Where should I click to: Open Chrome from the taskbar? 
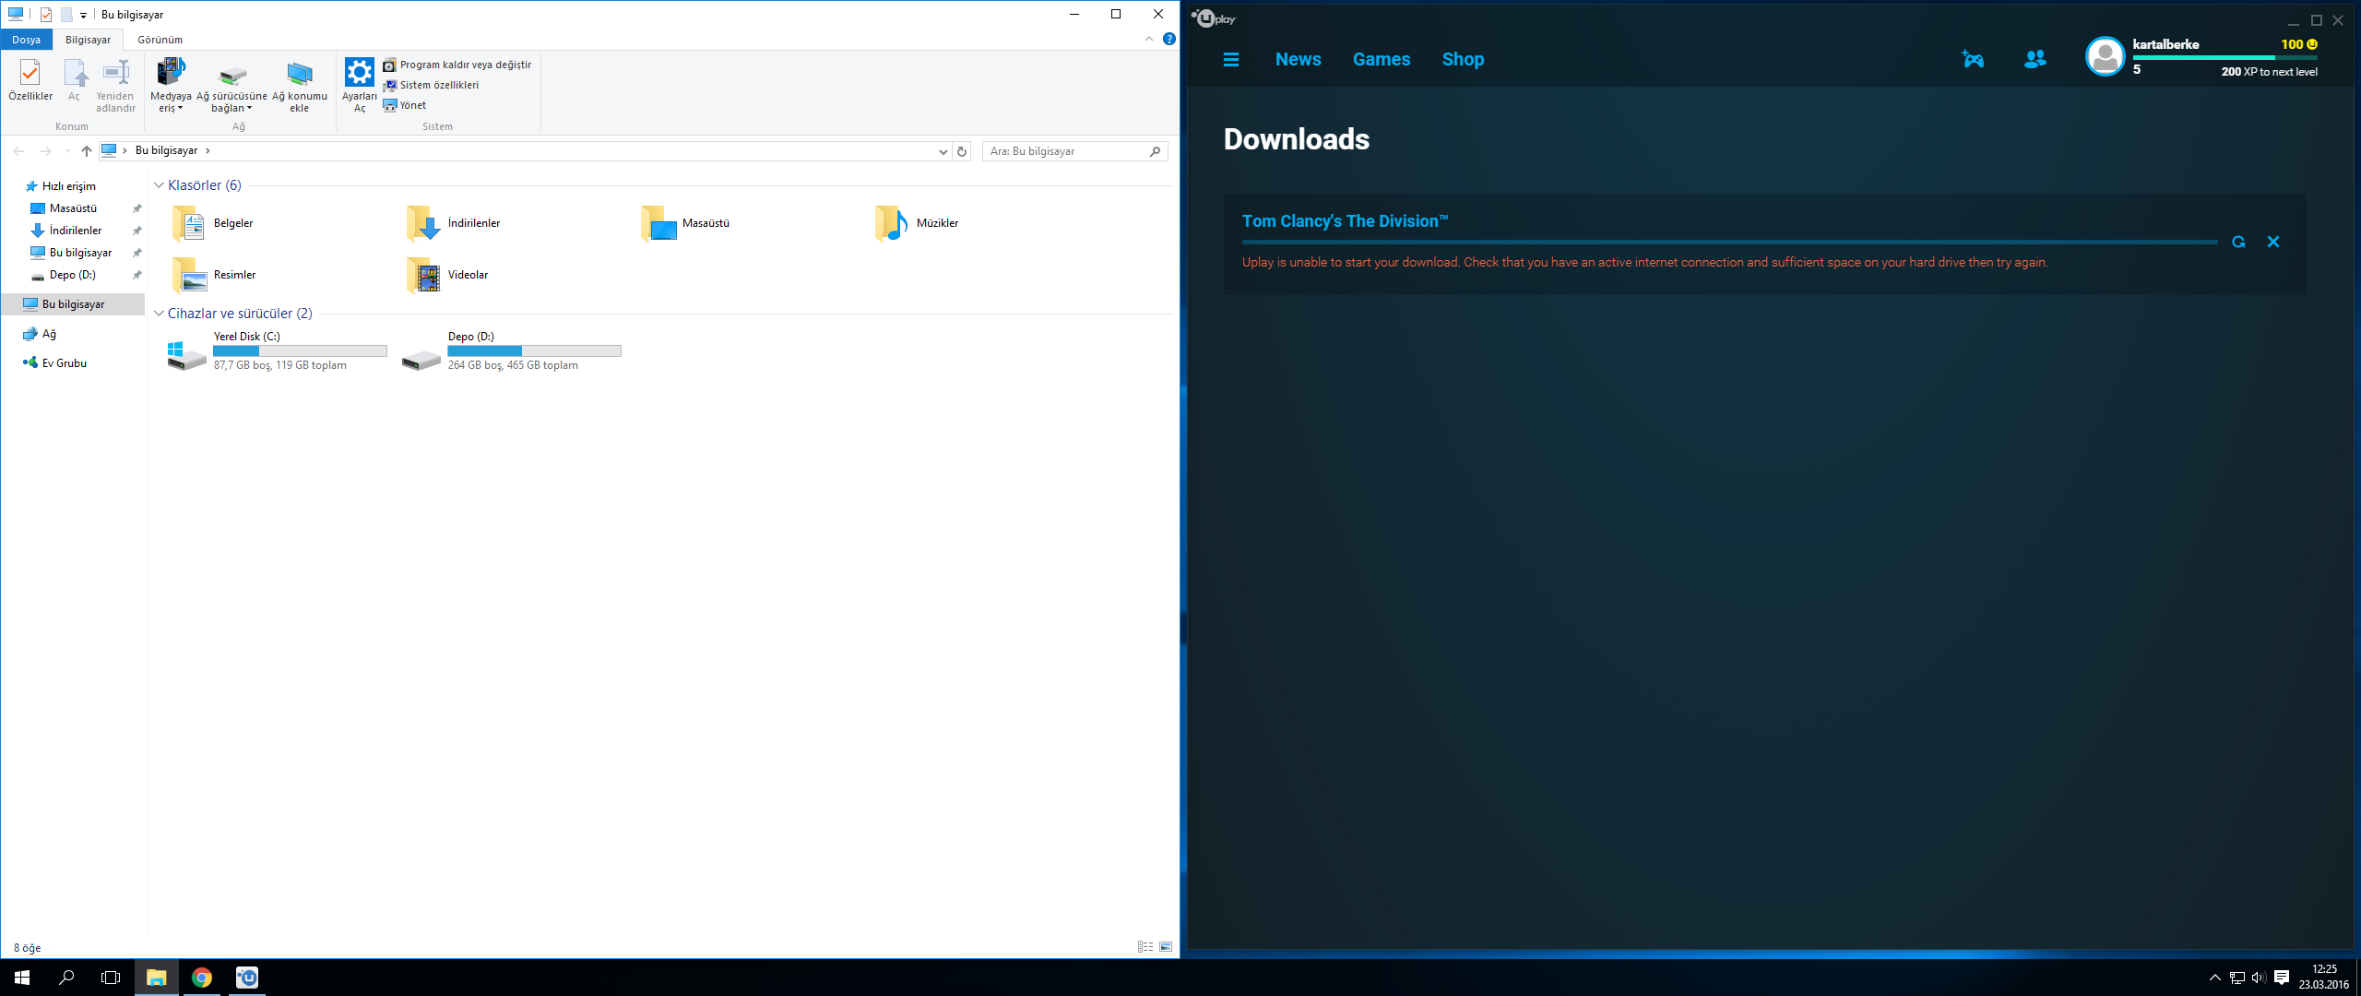click(201, 978)
